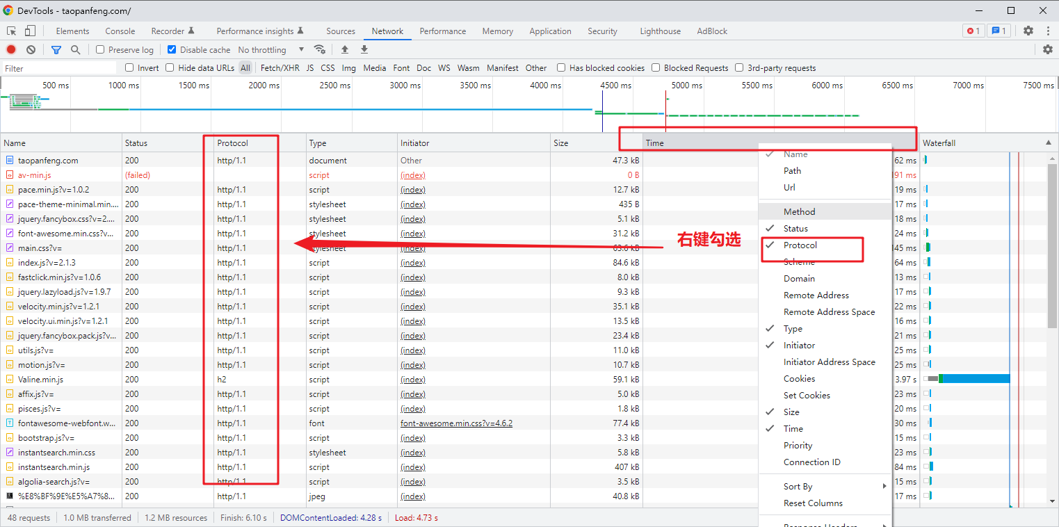
Task: Open network search magnifier icon
Action: pos(76,49)
